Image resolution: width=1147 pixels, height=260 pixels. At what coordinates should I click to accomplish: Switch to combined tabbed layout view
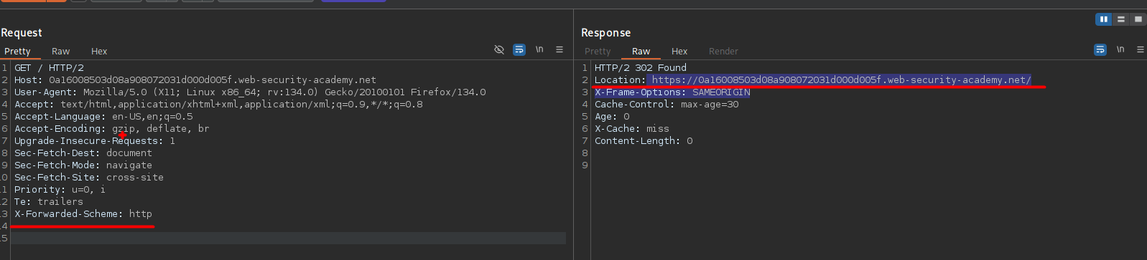(x=1138, y=19)
